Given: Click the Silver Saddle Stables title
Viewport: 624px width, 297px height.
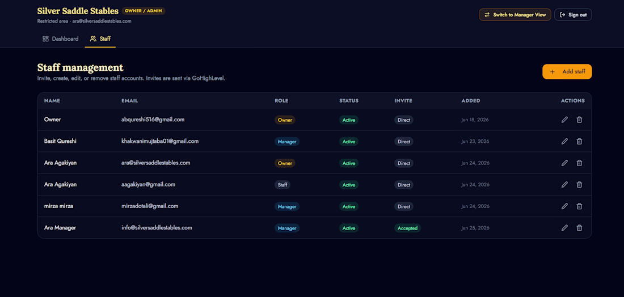Looking at the screenshot, I should click(x=78, y=11).
